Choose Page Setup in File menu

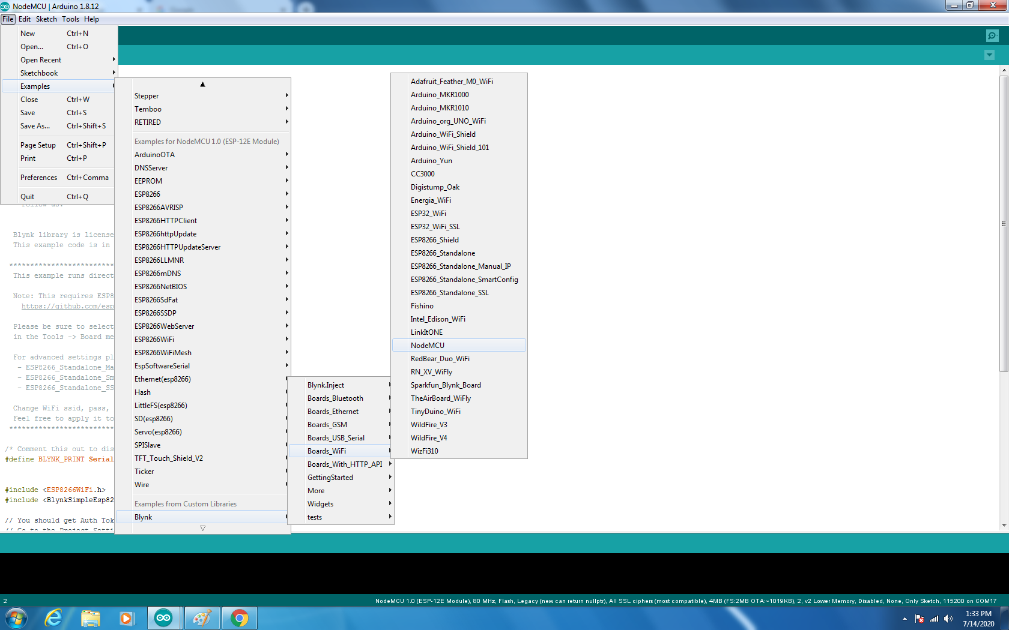point(58,145)
